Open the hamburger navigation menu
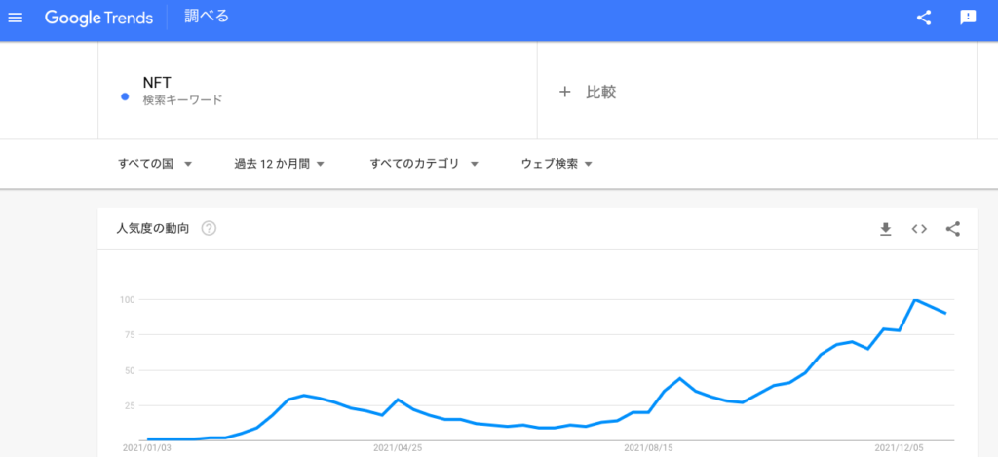 tap(15, 18)
